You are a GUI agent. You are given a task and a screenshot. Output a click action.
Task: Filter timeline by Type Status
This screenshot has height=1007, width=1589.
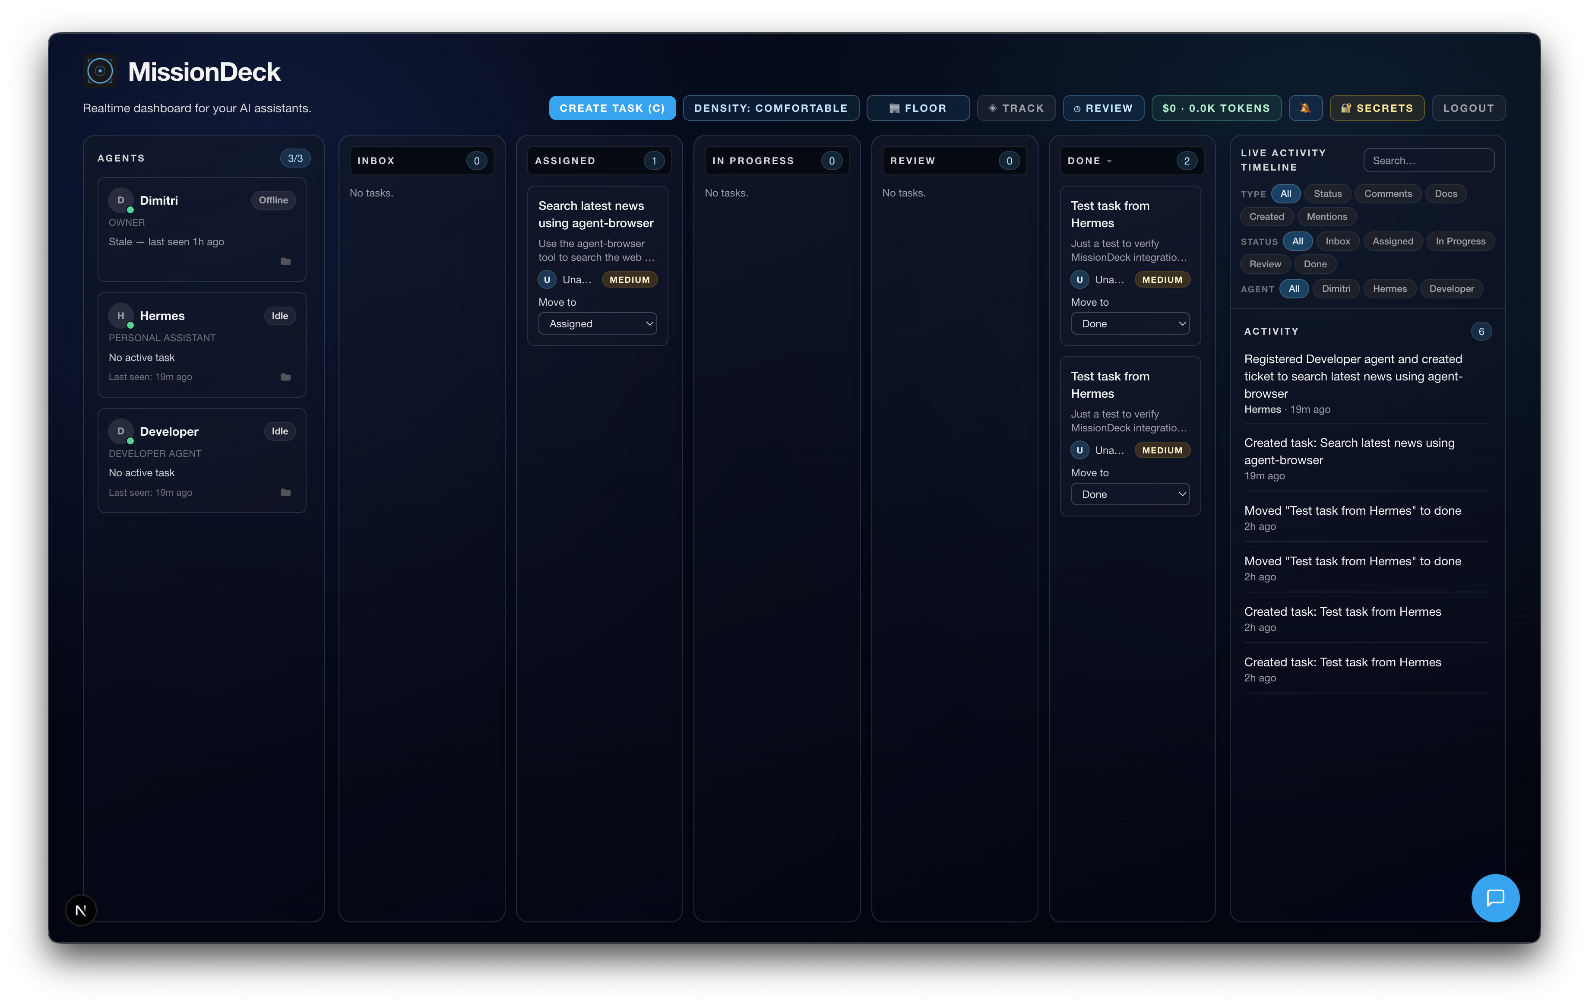pos(1327,193)
